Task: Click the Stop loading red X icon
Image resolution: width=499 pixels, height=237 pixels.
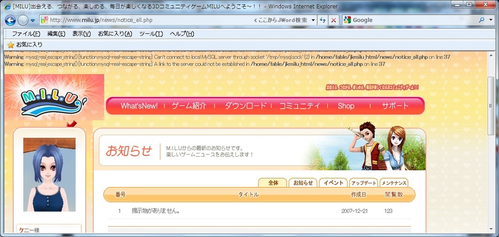Action: coord(333,20)
